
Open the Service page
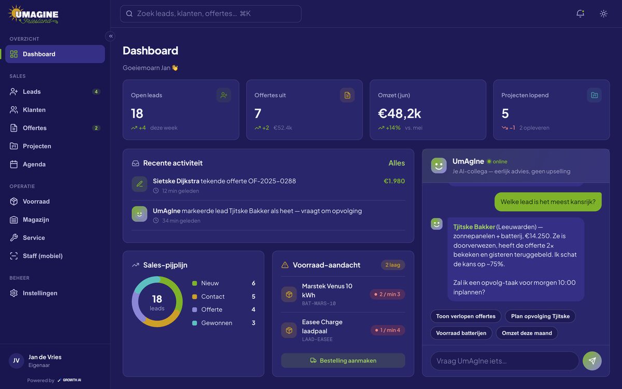pos(55,238)
